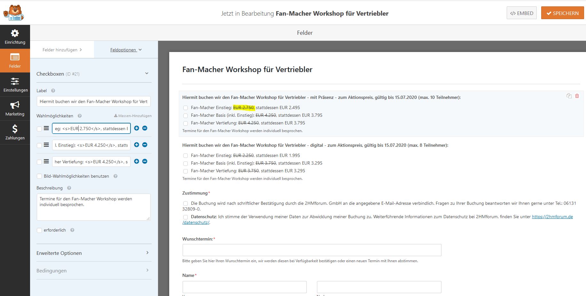This screenshot has width=586, height=296.
Task: Click the help icon next to Beschreibung
Action: tap(69, 188)
